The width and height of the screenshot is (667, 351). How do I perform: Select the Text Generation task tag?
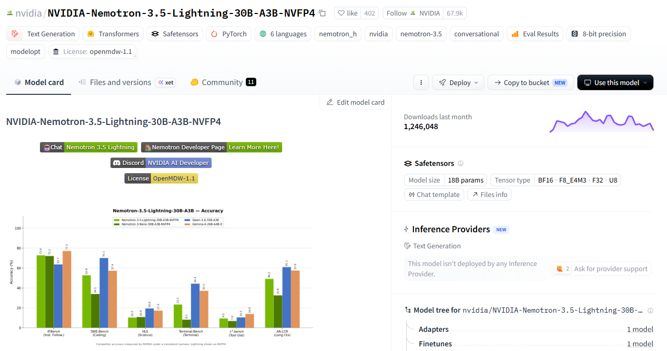tap(43, 34)
